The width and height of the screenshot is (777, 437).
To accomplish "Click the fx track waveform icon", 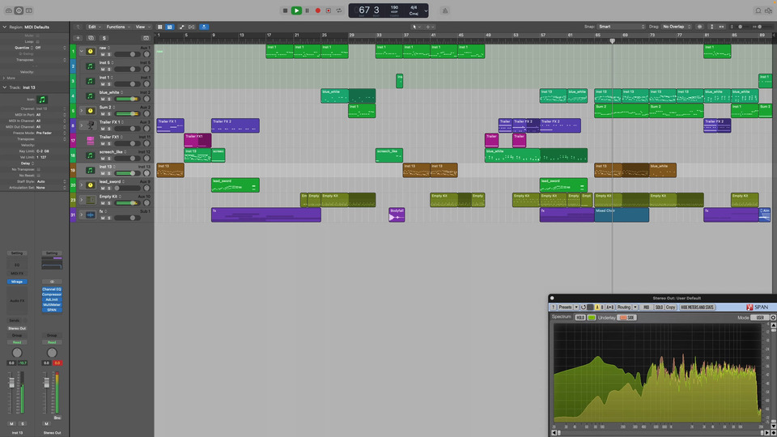I will pyautogui.click(x=90, y=214).
